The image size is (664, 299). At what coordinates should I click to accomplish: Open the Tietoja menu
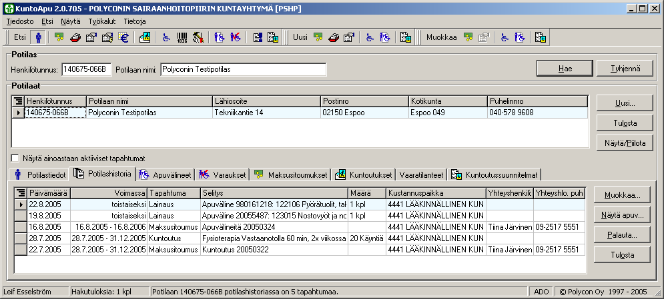tap(135, 21)
